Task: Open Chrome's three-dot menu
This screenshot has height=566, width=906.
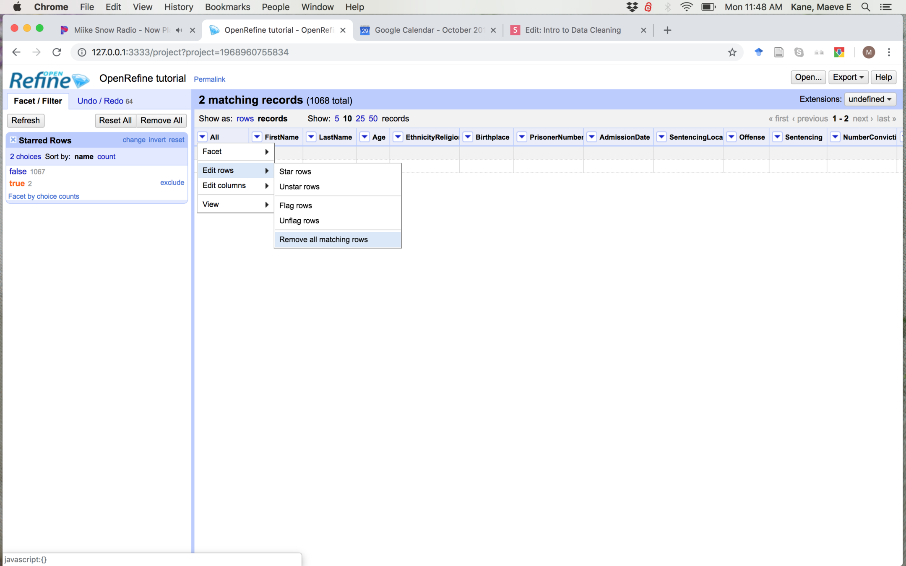Action: tap(889, 52)
